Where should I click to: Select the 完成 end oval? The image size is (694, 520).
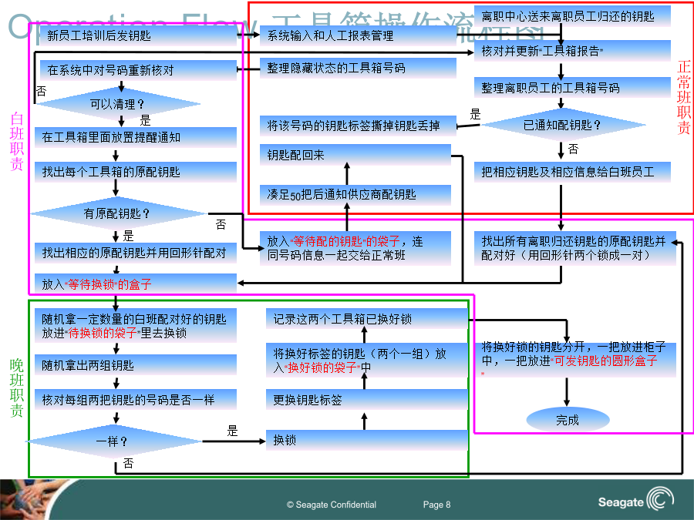point(568,420)
